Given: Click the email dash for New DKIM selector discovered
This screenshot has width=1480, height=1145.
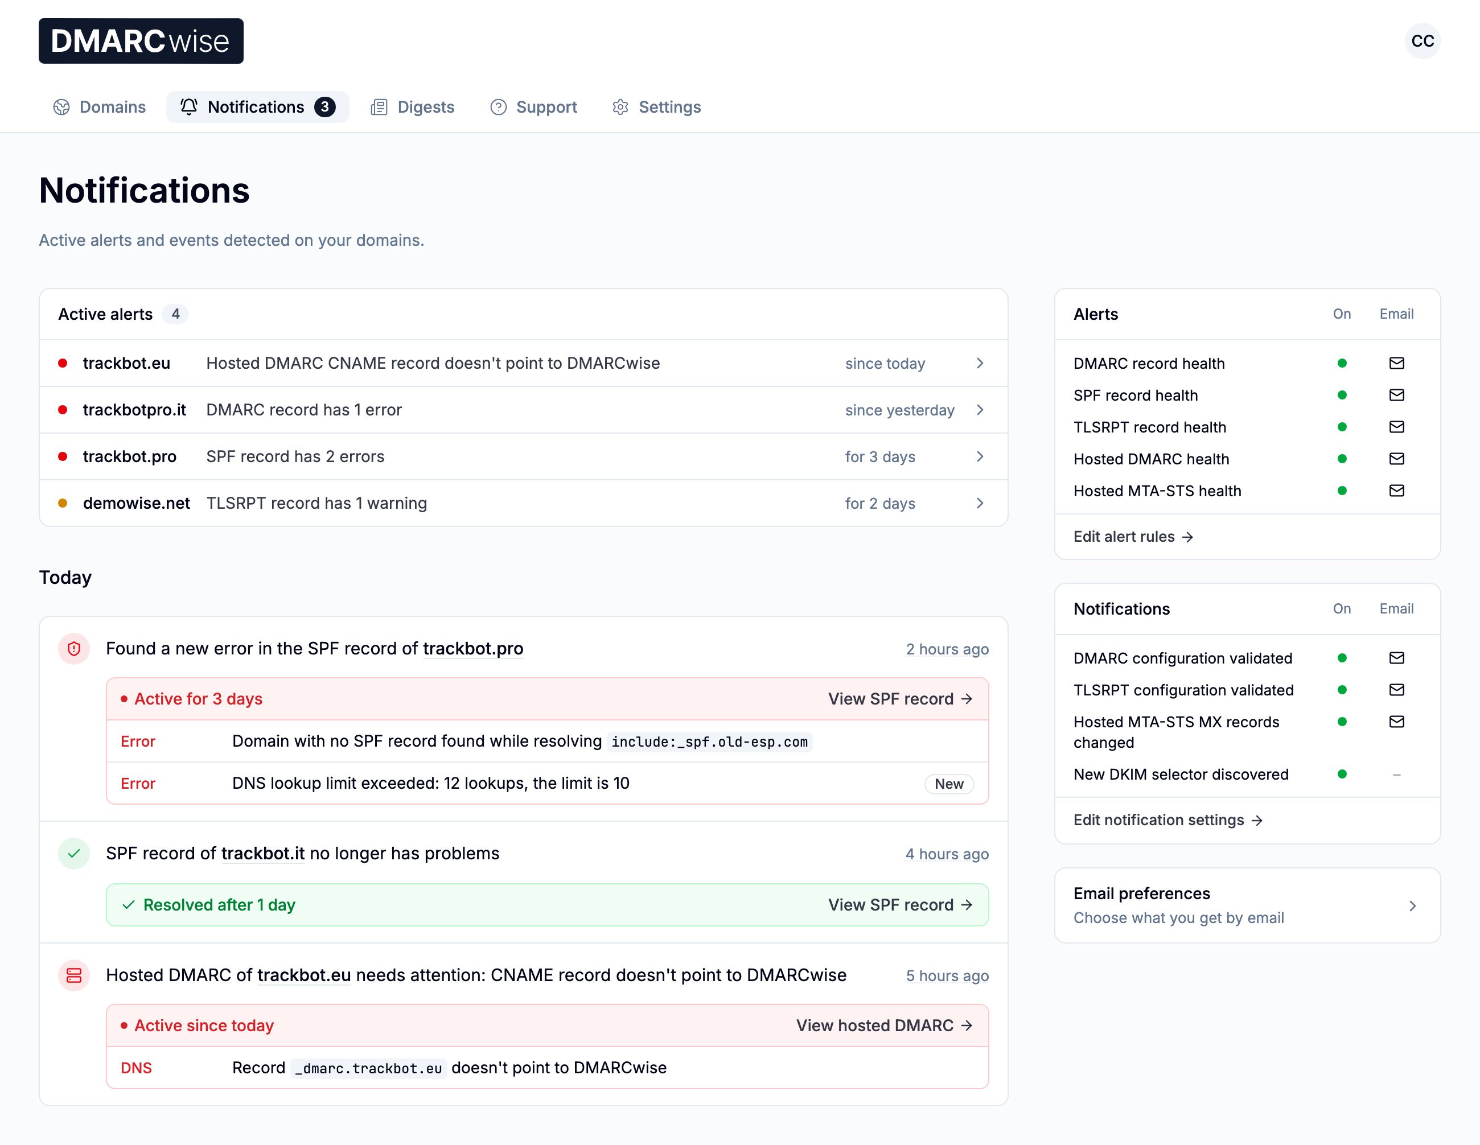Looking at the screenshot, I should [x=1397, y=774].
